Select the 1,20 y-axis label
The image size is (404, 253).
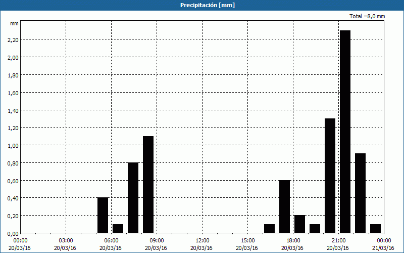point(13,128)
